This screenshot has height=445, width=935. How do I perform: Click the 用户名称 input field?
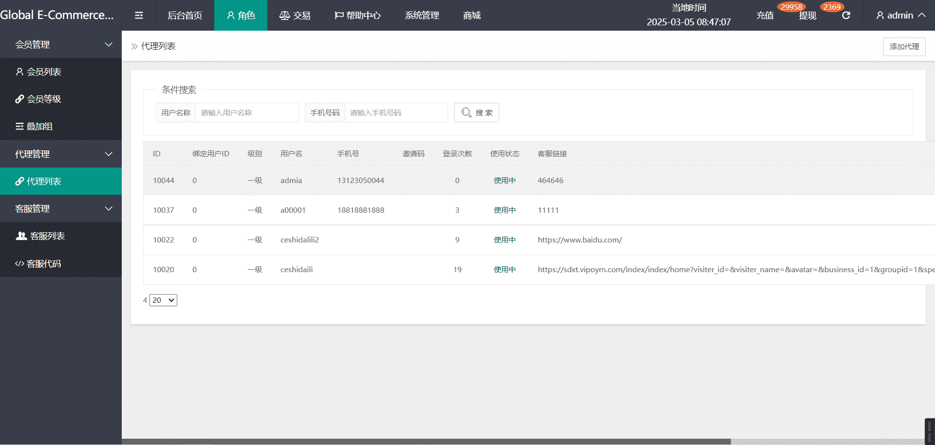[247, 112]
